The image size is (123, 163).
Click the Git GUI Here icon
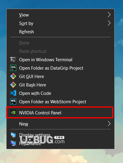click(13, 76)
